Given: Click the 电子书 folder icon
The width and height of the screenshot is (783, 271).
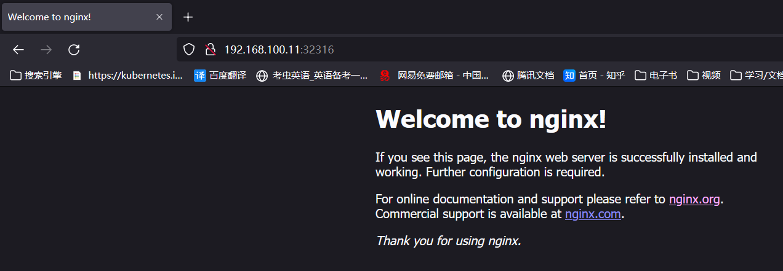Looking at the screenshot, I should 640,76.
